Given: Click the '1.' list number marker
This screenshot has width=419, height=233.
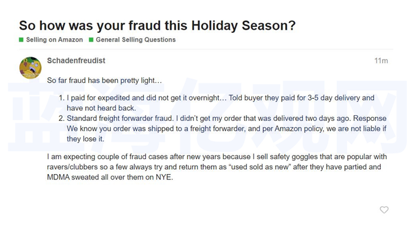Looking at the screenshot, I should [61, 98].
